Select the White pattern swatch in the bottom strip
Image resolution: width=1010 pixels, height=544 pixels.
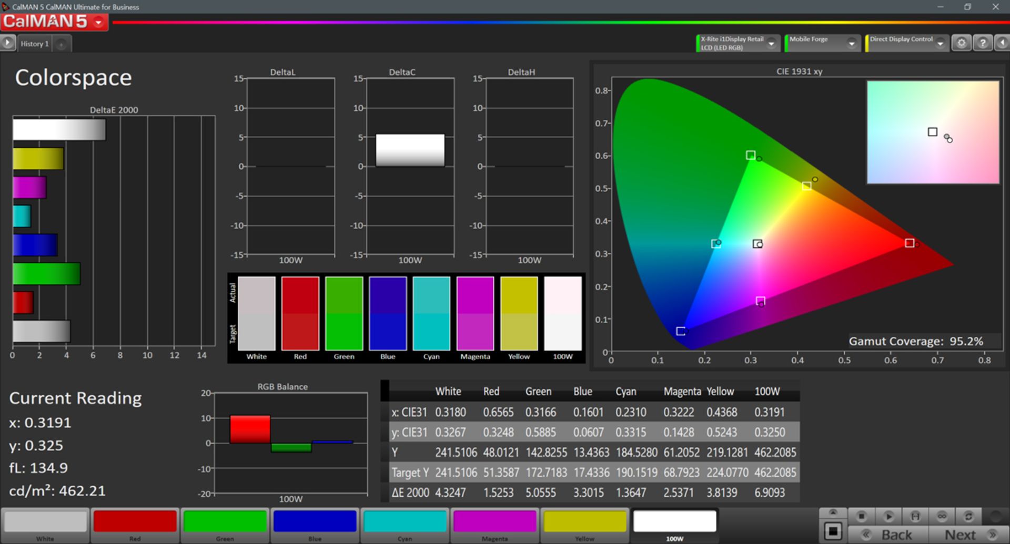pyautogui.click(x=45, y=525)
